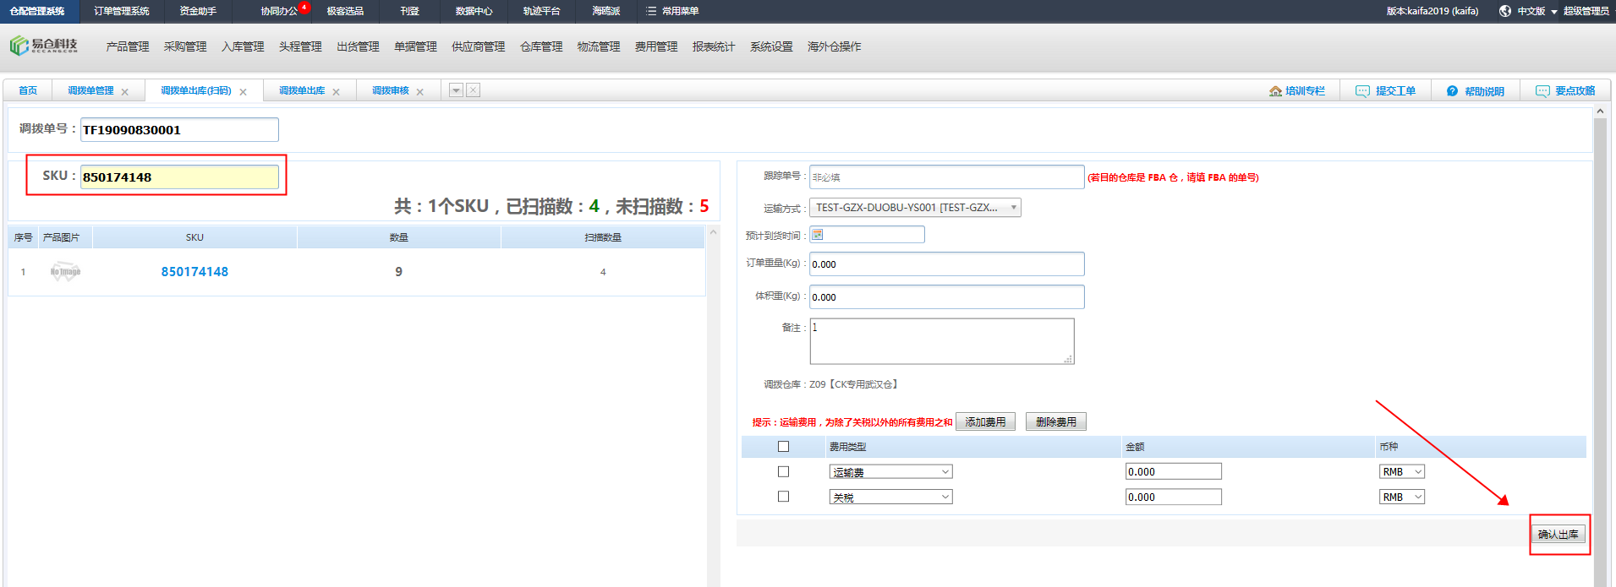1616x587 pixels.
Task: Click the 常用菜单 list icon
Action: (651, 11)
